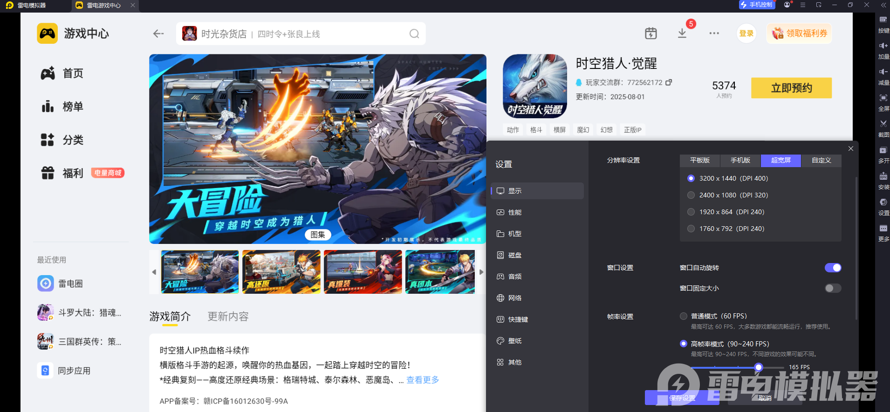Disable the 窗口自动旋转 toggle
The width and height of the screenshot is (890, 412).
[x=833, y=268]
